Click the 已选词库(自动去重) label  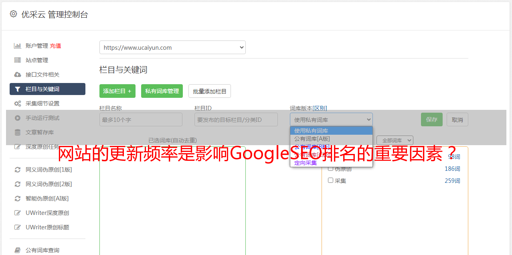(x=172, y=140)
